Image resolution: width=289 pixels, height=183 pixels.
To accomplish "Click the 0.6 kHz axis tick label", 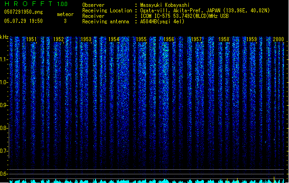I will (x=4, y=174).
